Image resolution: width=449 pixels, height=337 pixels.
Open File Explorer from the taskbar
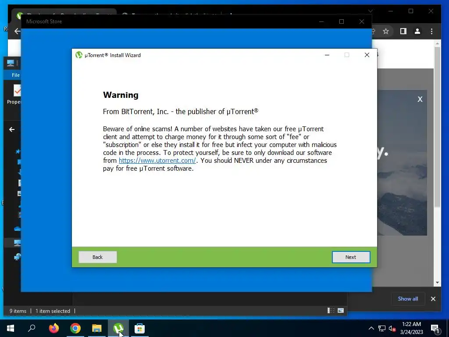pyautogui.click(x=97, y=328)
